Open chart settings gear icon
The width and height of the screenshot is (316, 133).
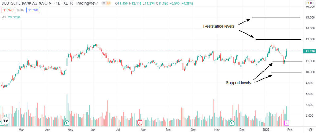click(x=311, y=129)
